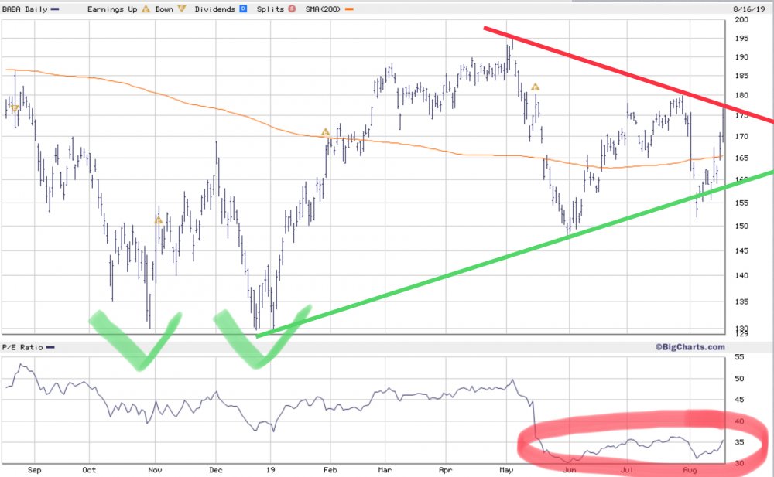Click the Mar label on the time axis
The height and width of the screenshot is (477, 774).
tap(385, 469)
